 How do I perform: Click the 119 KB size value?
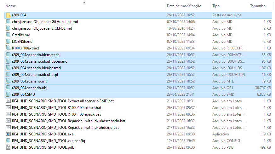click(265, 134)
